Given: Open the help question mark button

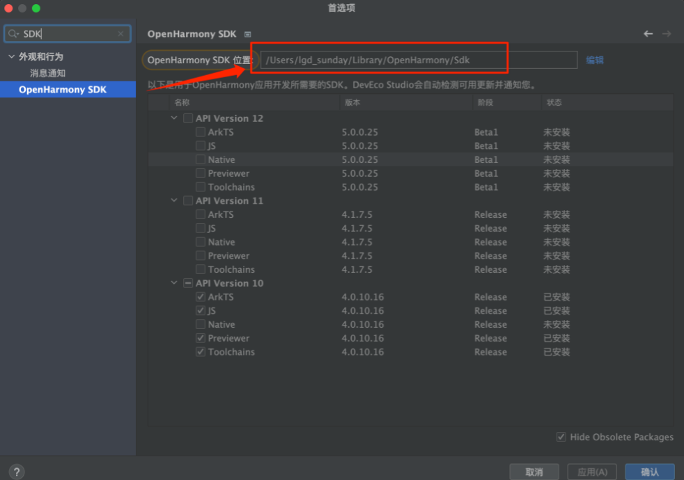Looking at the screenshot, I should [16, 472].
